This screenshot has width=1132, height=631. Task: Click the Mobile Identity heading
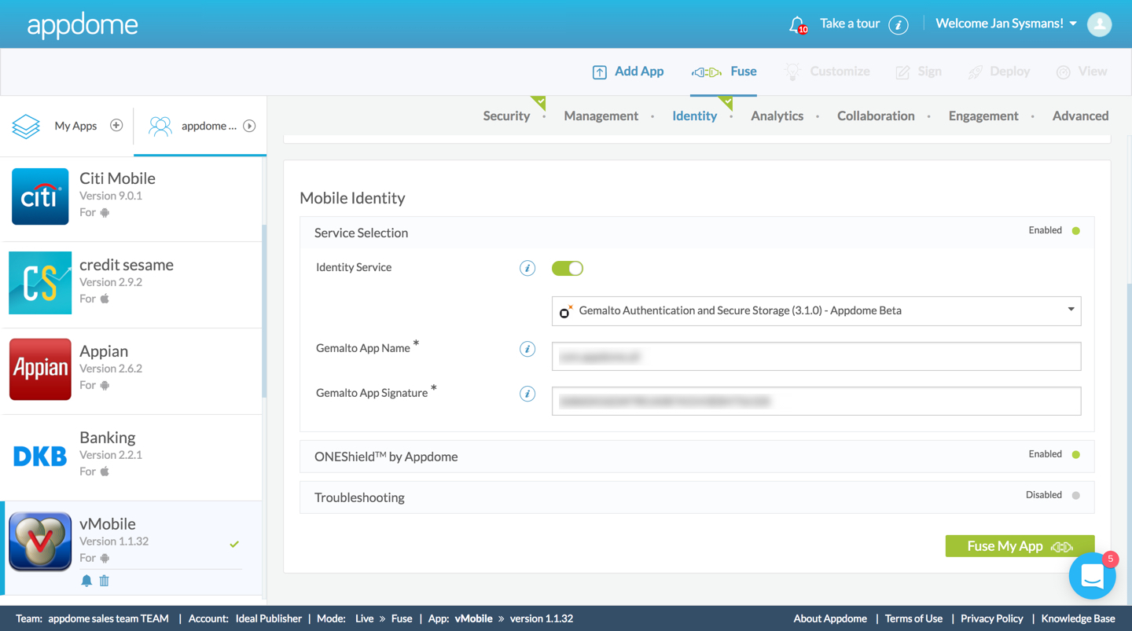coord(352,198)
